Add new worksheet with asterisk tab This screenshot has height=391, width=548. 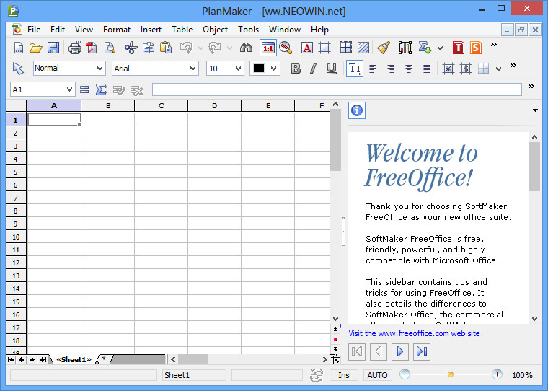pyautogui.click(x=104, y=359)
